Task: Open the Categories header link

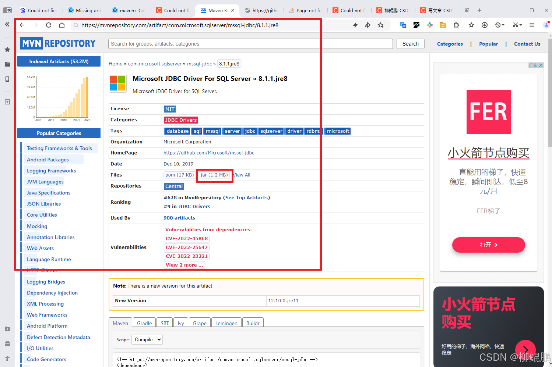Action: 450,44
